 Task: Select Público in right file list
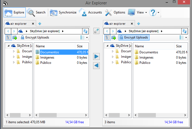(161, 63)
